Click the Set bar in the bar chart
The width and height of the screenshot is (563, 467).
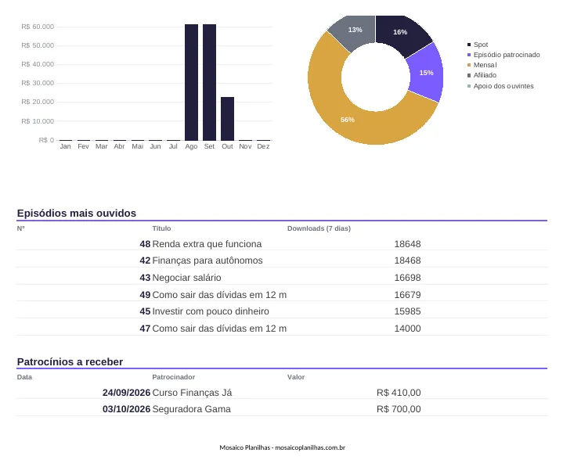pyautogui.click(x=209, y=82)
